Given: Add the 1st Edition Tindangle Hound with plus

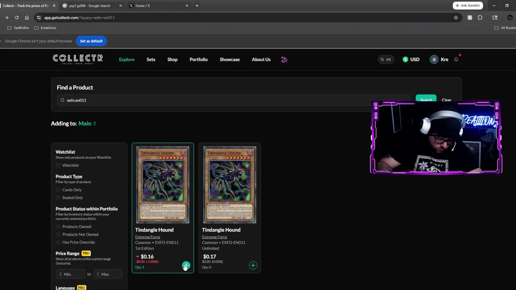Looking at the screenshot, I should [186, 265].
